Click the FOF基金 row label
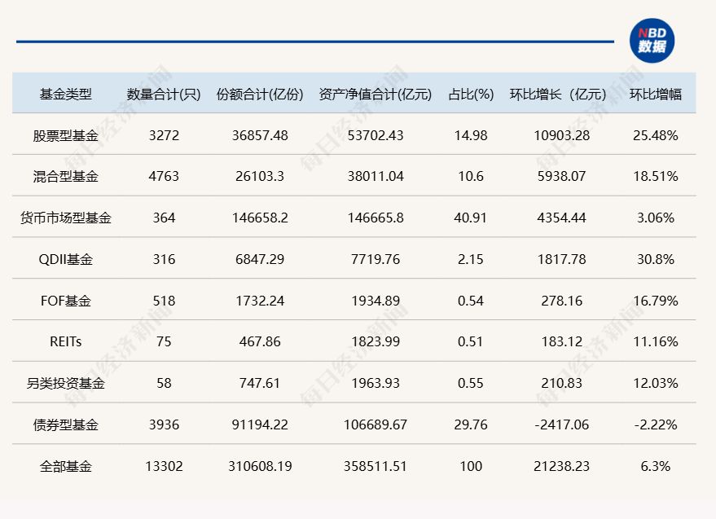This screenshot has width=716, height=519. (66, 301)
